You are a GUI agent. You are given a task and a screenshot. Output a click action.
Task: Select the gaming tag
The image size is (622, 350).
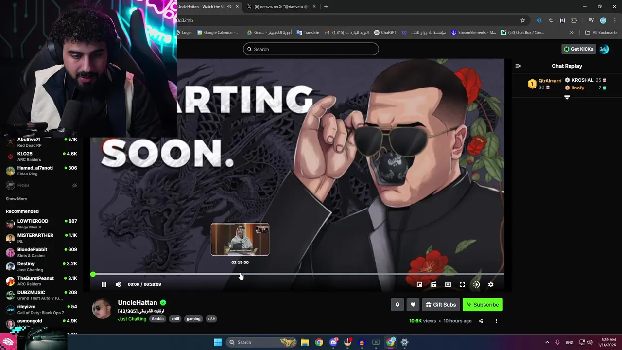pos(193,319)
